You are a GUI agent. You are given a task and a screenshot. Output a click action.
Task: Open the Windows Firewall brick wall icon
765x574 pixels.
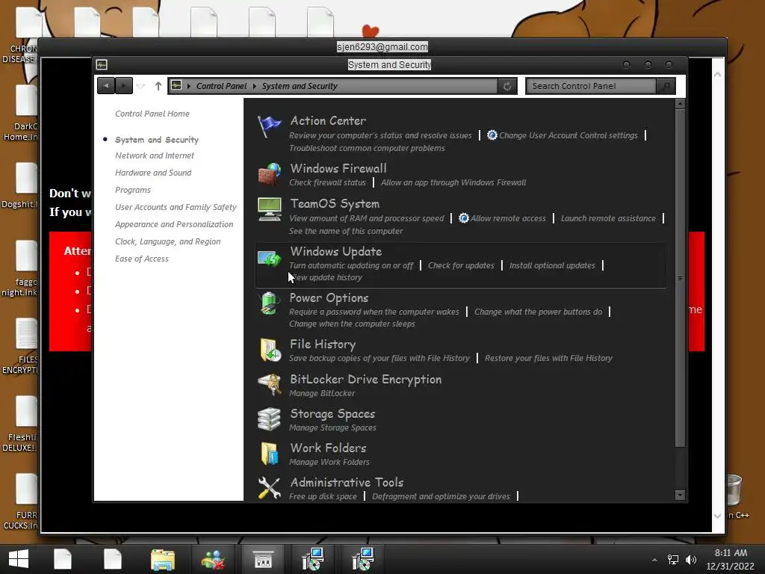pos(269,174)
